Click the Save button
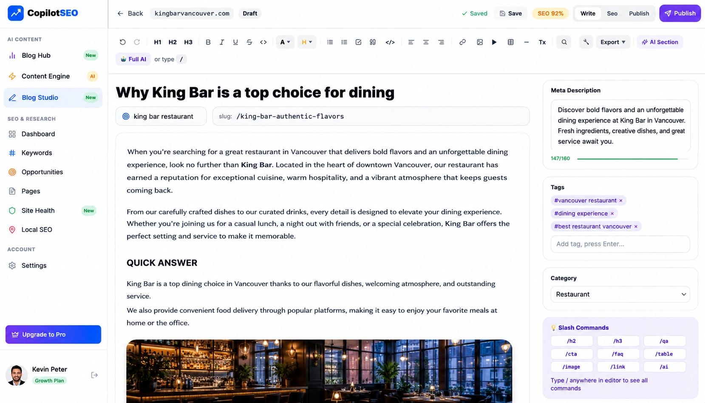The width and height of the screenshot is (705, 403). [x=511, y=13]
